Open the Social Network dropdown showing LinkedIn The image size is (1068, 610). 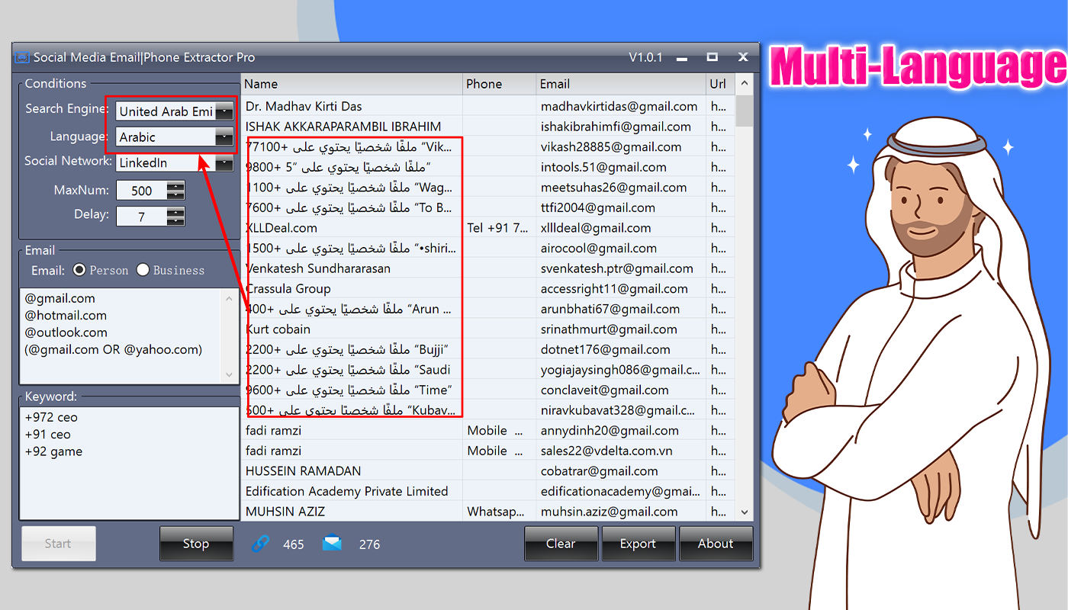click(224, 162)
